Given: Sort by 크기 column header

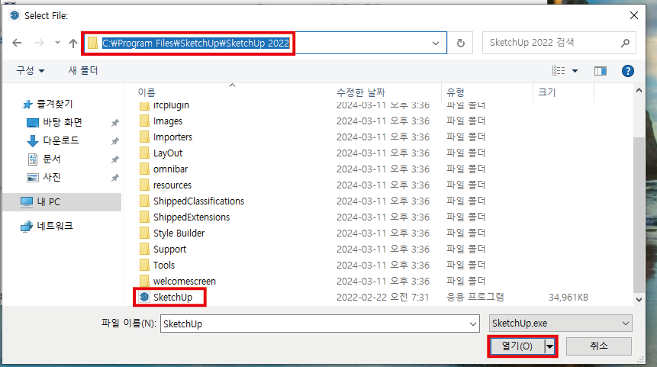Looking at the screenshot, I should (547, 92).
